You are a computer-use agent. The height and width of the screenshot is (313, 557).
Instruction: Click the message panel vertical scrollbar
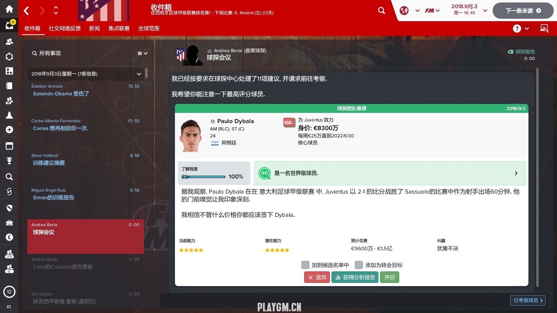click(x=537, y=177)
